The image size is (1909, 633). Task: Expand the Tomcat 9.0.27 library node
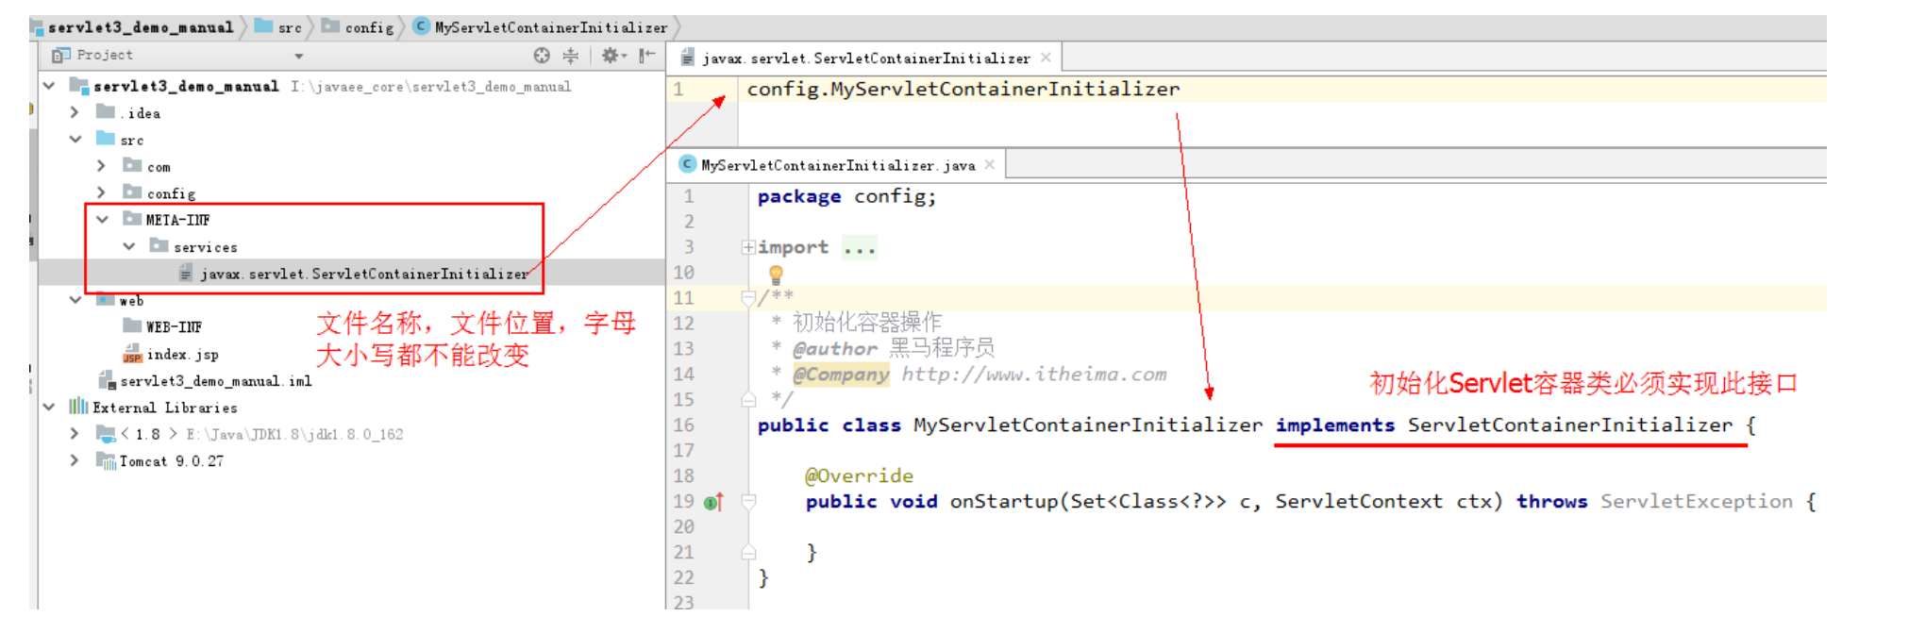(75, 460)
